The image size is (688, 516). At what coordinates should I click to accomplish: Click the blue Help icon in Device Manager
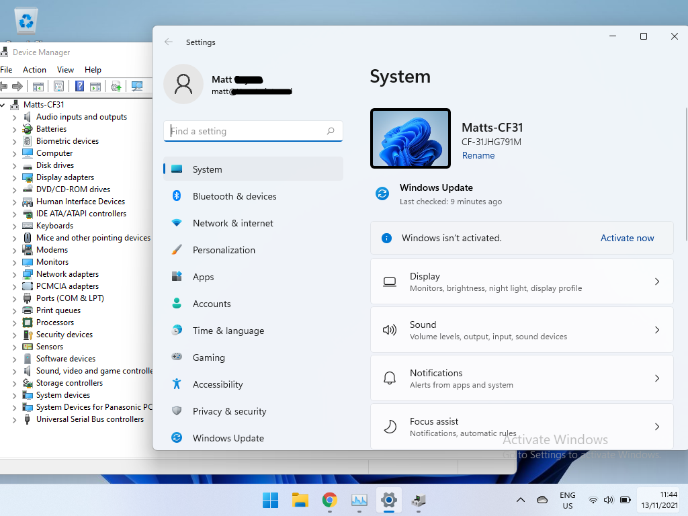(79, 86)
